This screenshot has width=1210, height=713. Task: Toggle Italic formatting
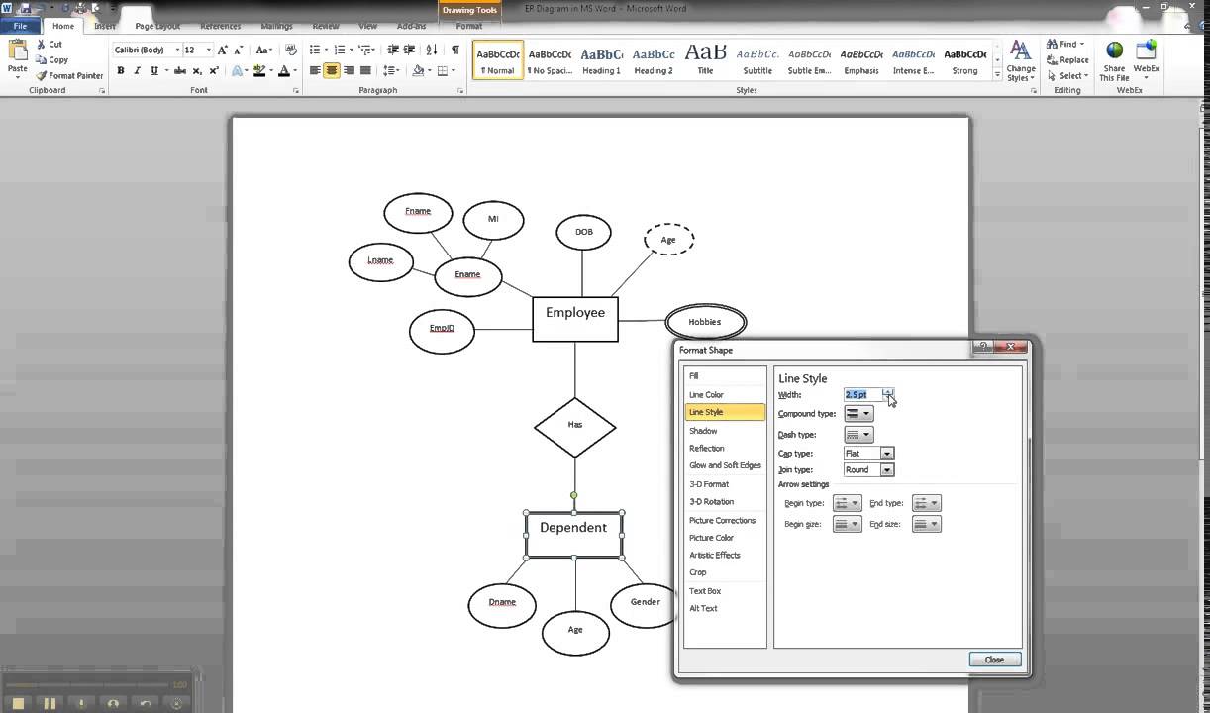[x=136, y=70]
